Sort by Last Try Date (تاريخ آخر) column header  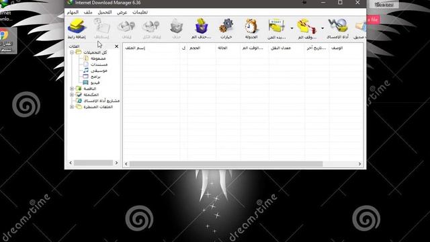click(316, 48)
